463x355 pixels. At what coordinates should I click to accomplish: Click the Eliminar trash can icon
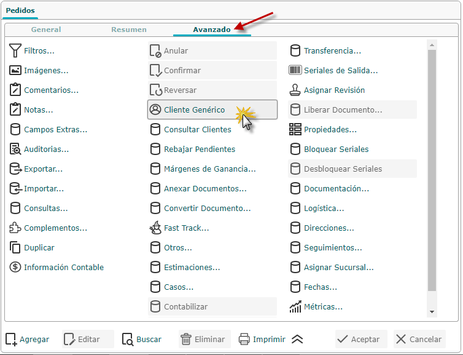[x=186, y=340]
